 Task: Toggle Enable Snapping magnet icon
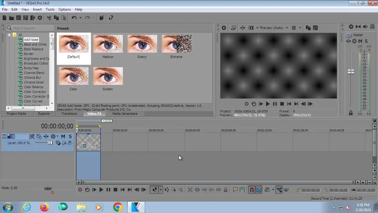252,190
